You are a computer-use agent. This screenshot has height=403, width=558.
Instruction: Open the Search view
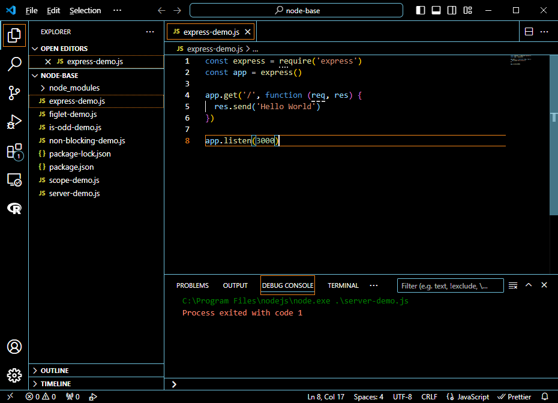(x=14, y=64)
